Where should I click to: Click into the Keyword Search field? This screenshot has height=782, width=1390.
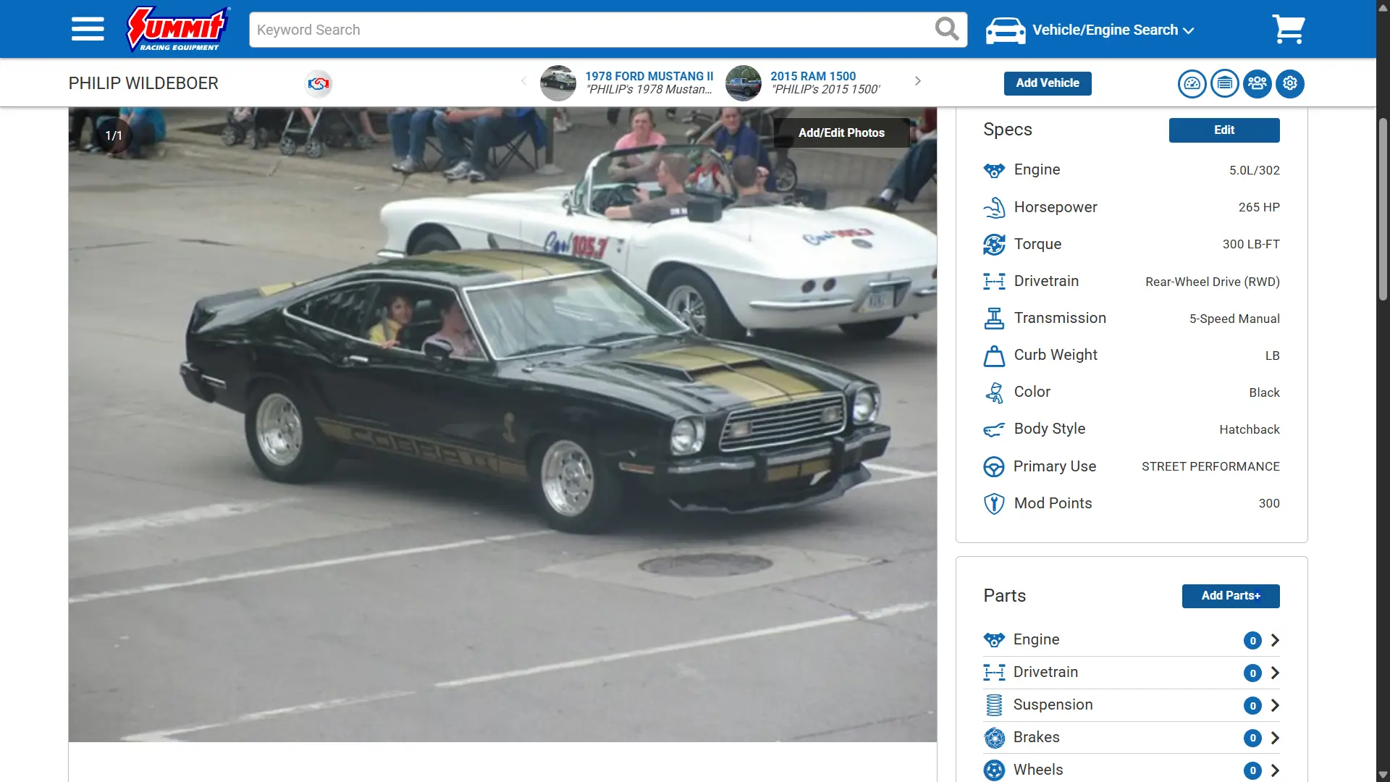click(x=590, y=30)
